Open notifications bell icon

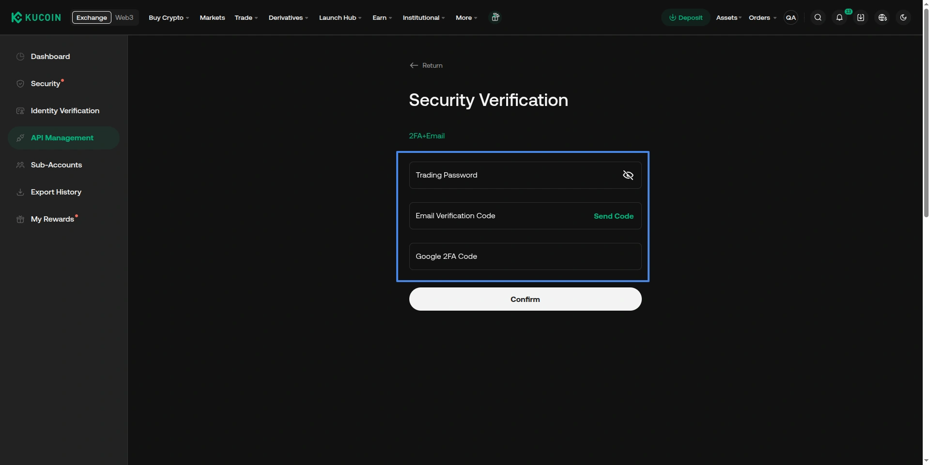pyautogui.click(x=839, y=17)
